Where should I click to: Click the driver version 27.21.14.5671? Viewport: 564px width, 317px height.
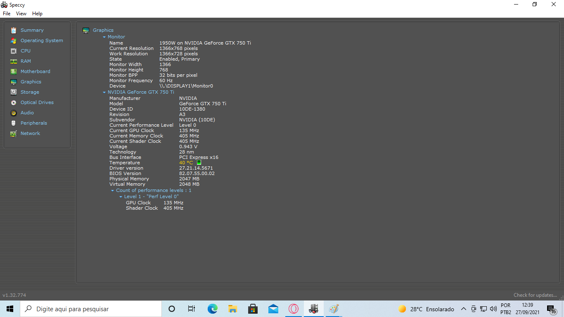tap(196, 168)
